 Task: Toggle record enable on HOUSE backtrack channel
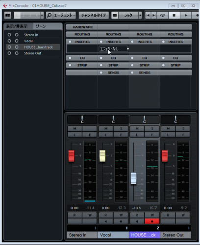pyautogui.click(x=152, y=221)
